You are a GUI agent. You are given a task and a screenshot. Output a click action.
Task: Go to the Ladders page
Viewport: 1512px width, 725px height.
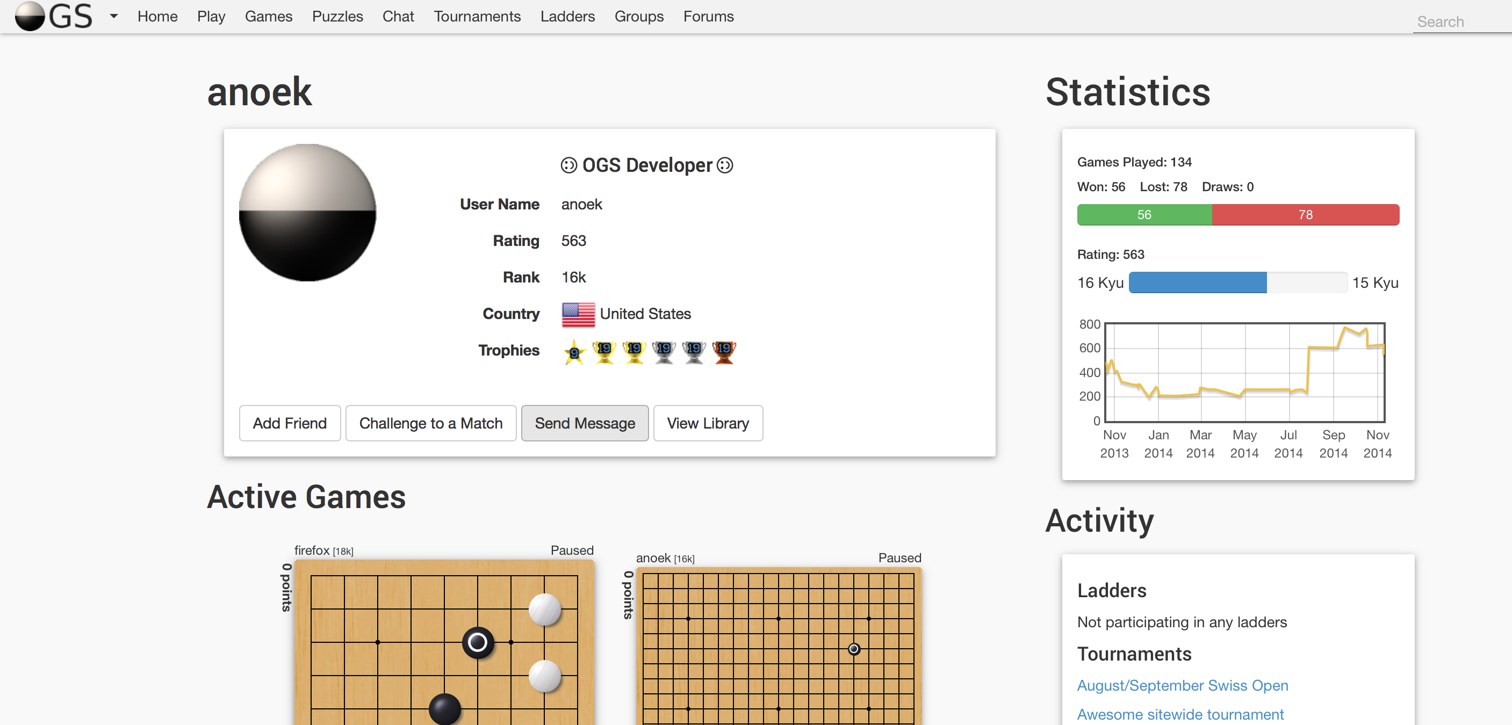tap(567, 17)
